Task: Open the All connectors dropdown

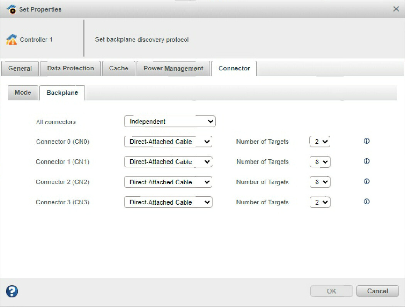Action: [x=170, y=122]
